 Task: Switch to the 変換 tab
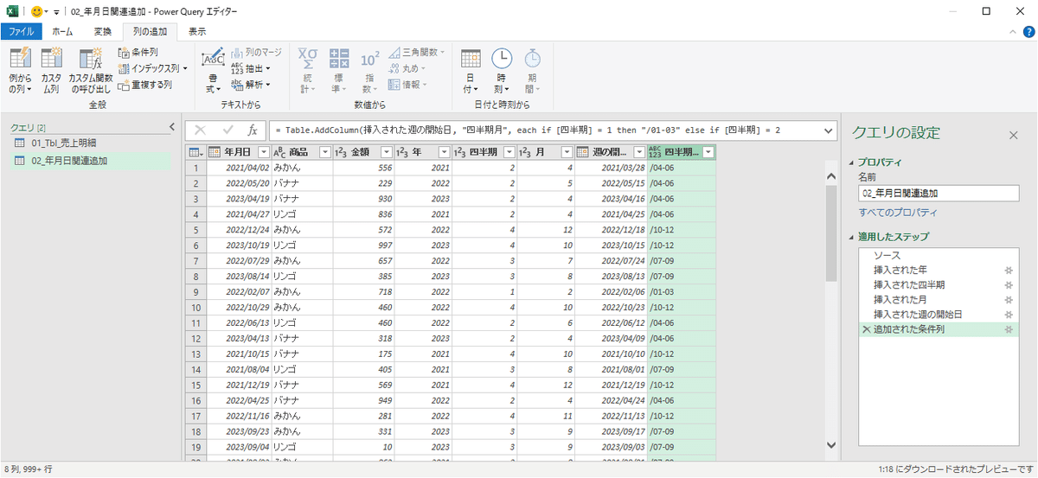[102, 32]
